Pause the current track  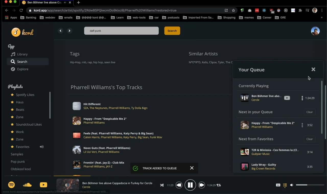point(190,185)
